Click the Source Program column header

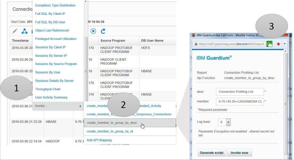pos(113,40)
